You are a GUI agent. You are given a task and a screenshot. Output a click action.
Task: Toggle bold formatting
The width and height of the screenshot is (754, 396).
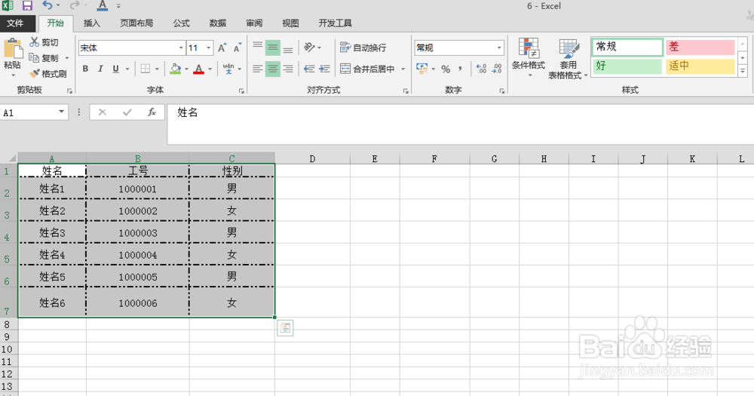(86, 69)
